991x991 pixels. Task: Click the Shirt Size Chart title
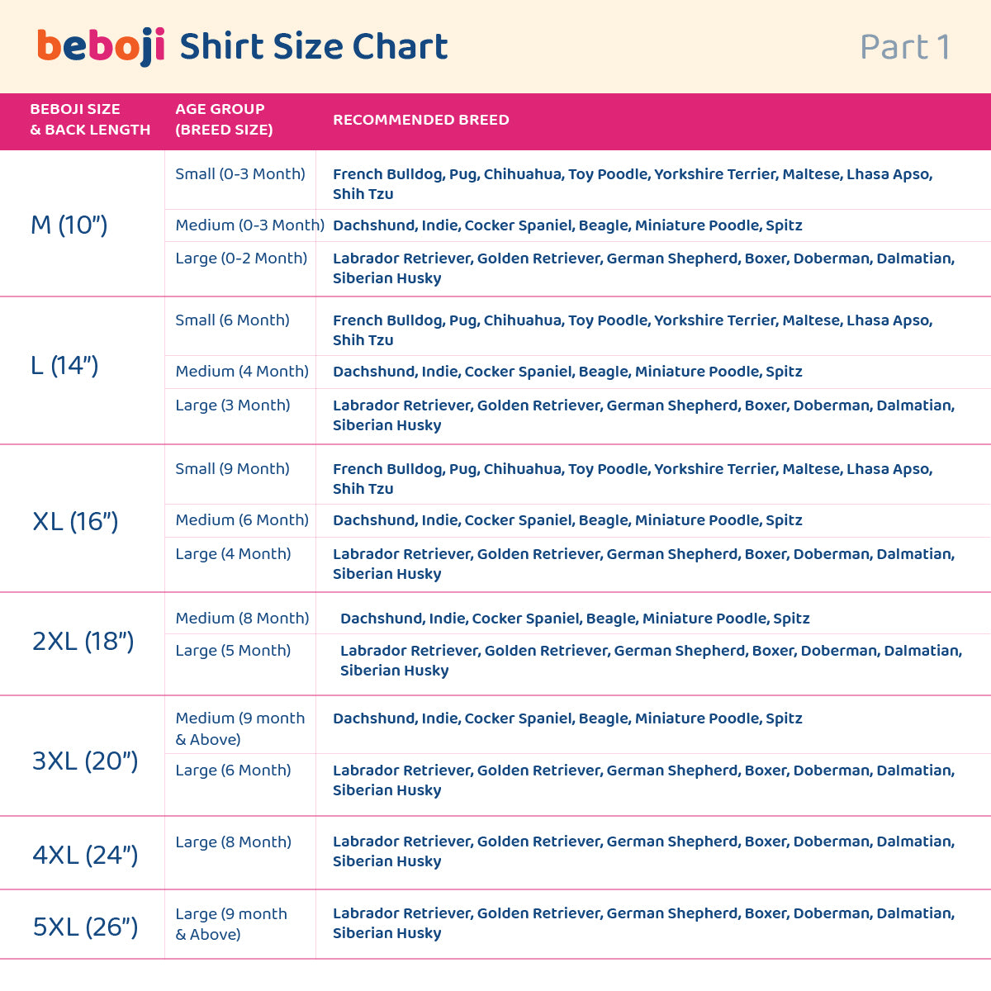(x=314, y=46)
